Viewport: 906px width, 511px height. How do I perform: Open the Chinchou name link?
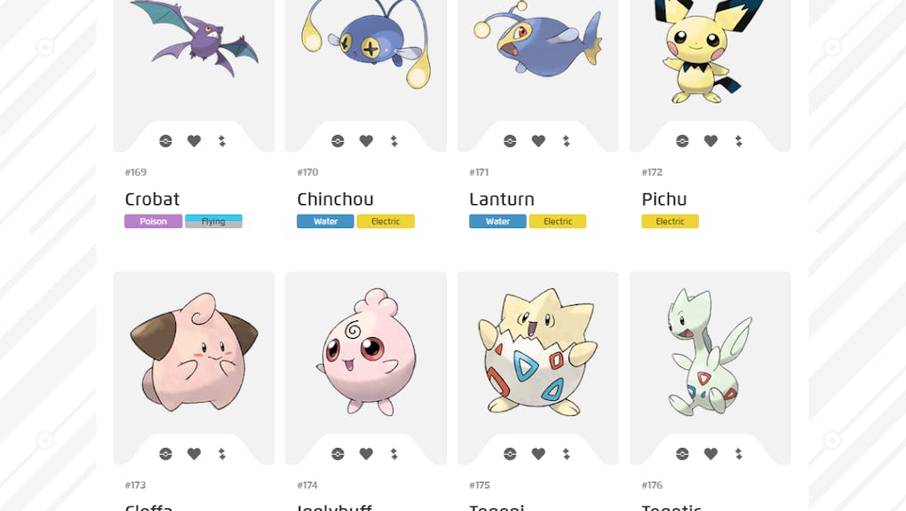click(335, 200)
